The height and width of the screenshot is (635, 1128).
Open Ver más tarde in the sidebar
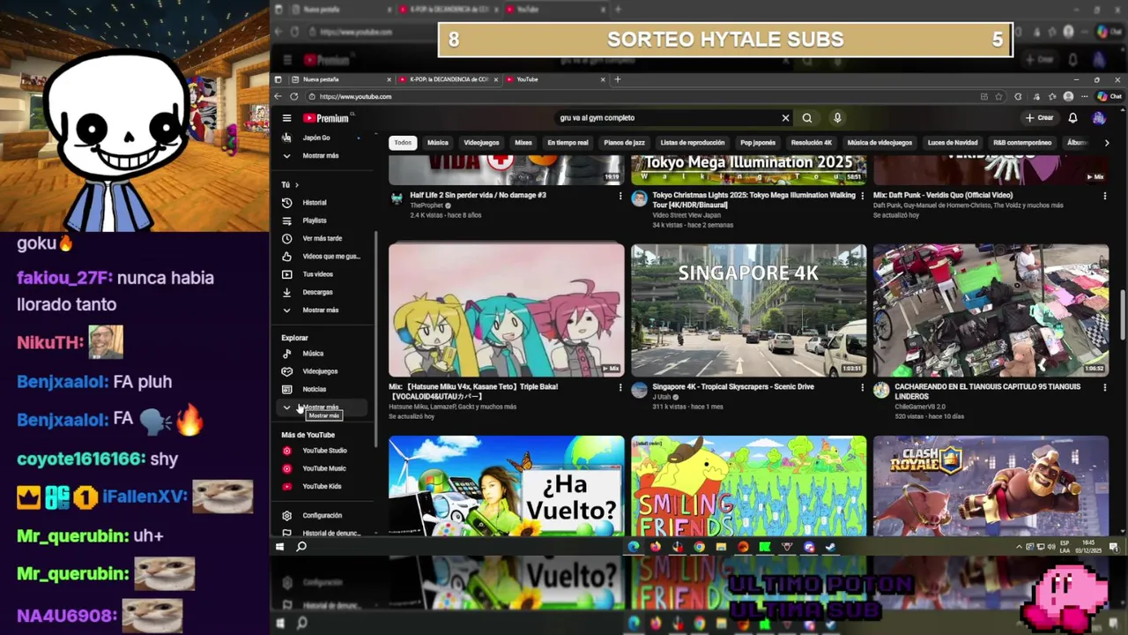tap(322, 238)
